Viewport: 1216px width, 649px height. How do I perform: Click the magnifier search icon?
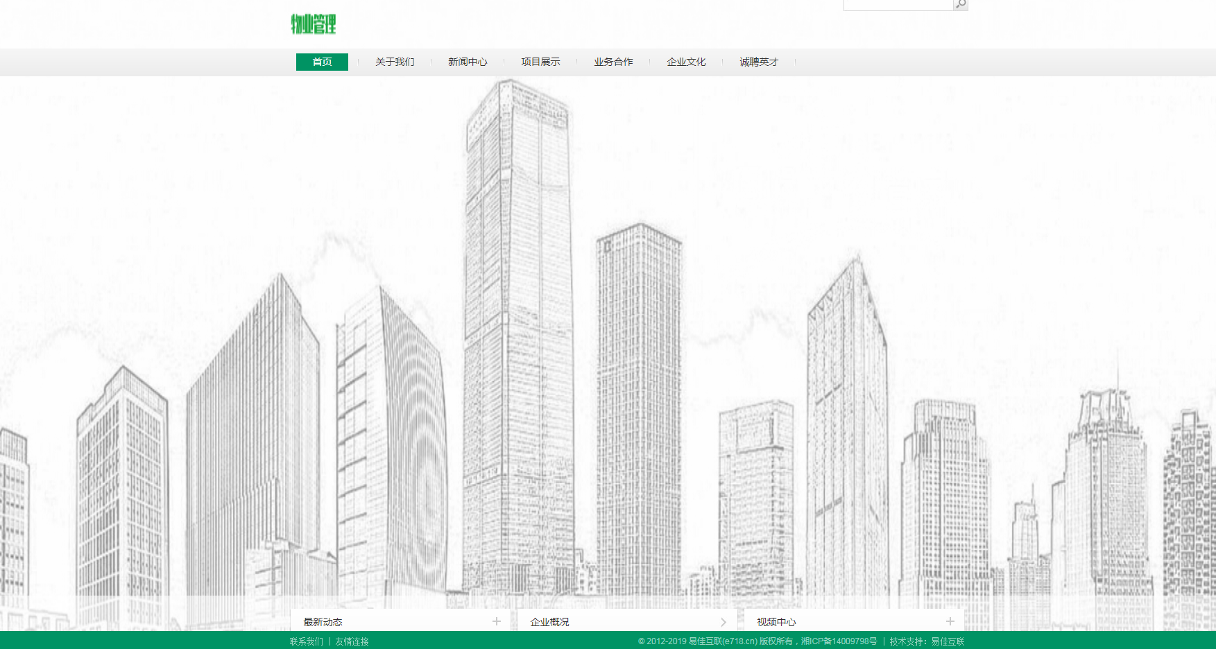click(961, 4)
